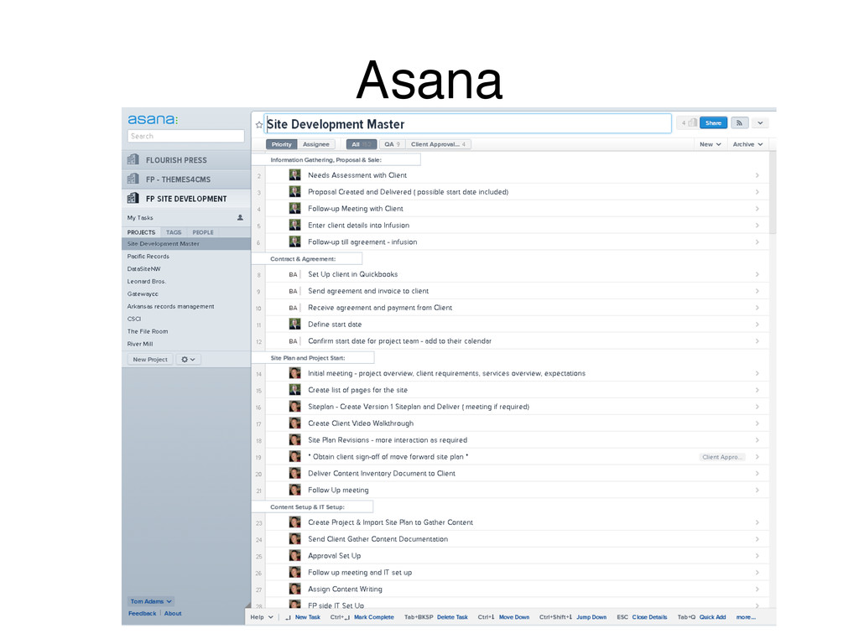
Task: Click in the Search field
Action: (x=185, y=137)
